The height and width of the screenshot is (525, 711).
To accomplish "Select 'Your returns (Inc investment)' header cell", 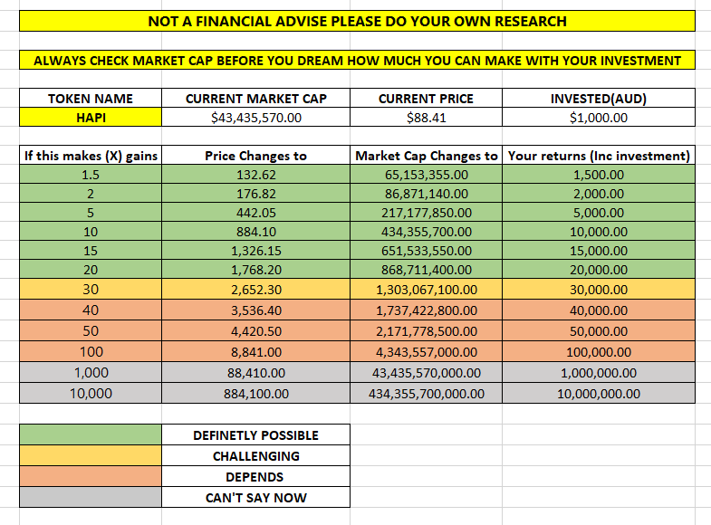I will point(599,156).
